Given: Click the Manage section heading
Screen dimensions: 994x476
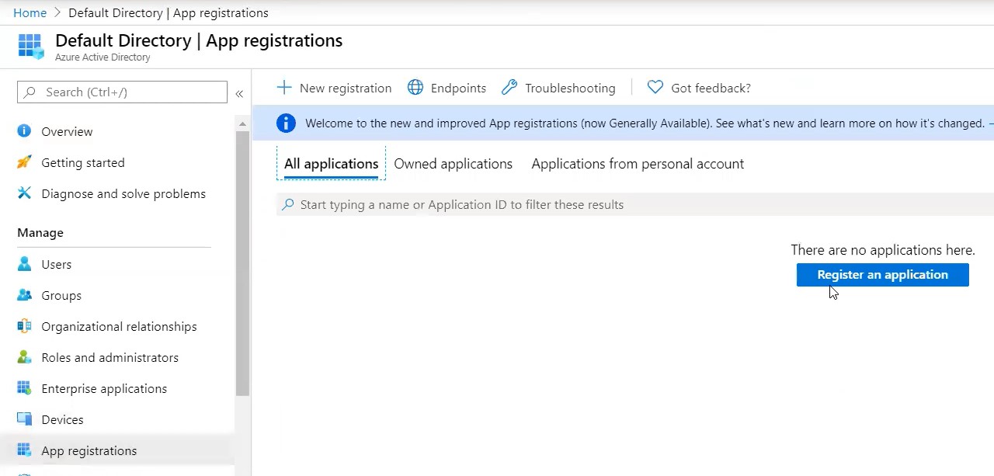Looking at the screenshot, I should (x=40, y=232).
